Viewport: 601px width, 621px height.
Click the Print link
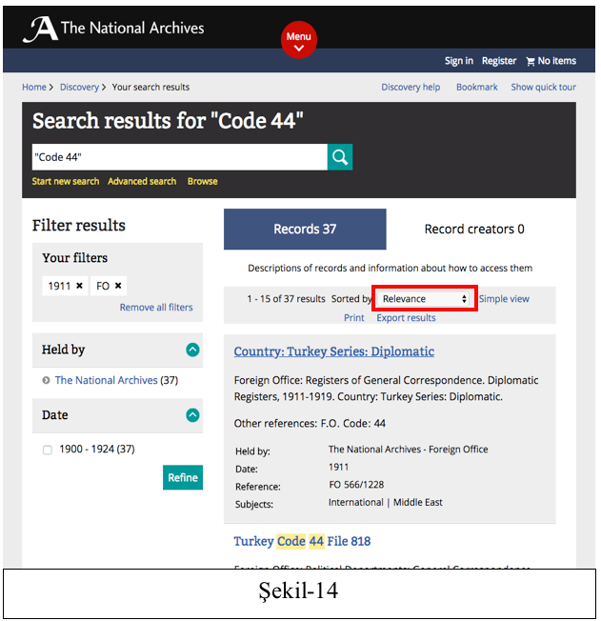[x=353, y=318]
